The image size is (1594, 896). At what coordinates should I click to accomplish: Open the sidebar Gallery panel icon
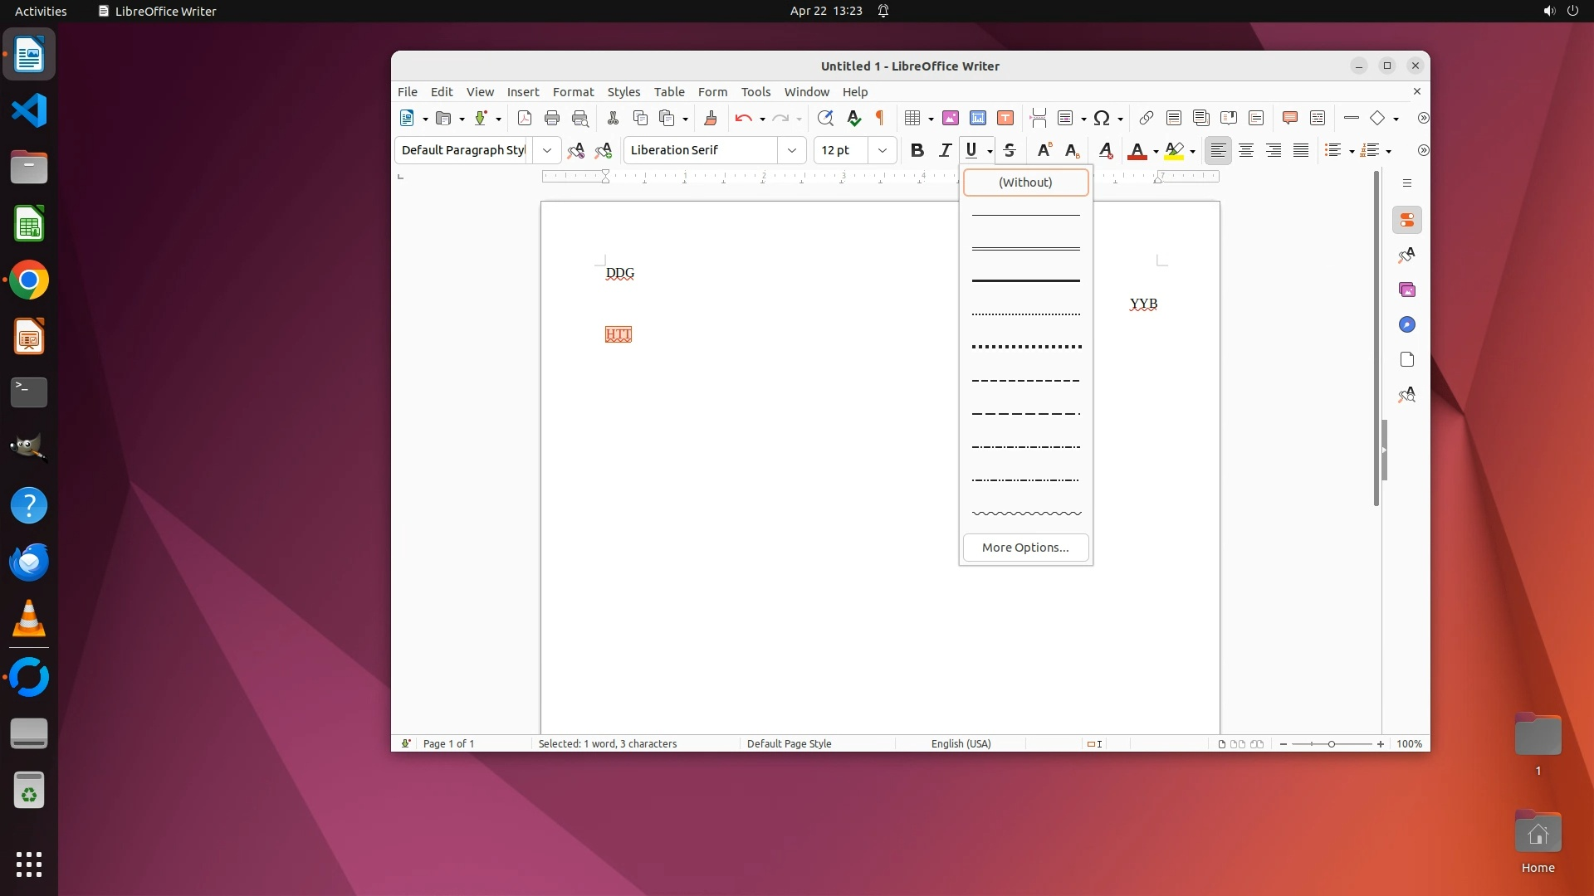[1406, 290]
